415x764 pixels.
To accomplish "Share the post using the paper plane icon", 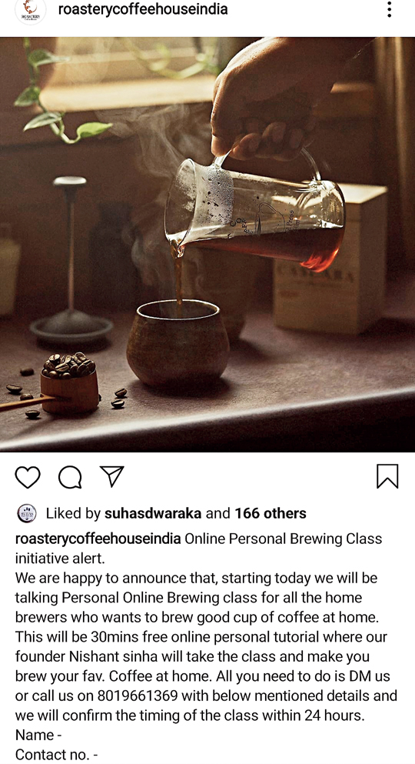I will (112, 476).
